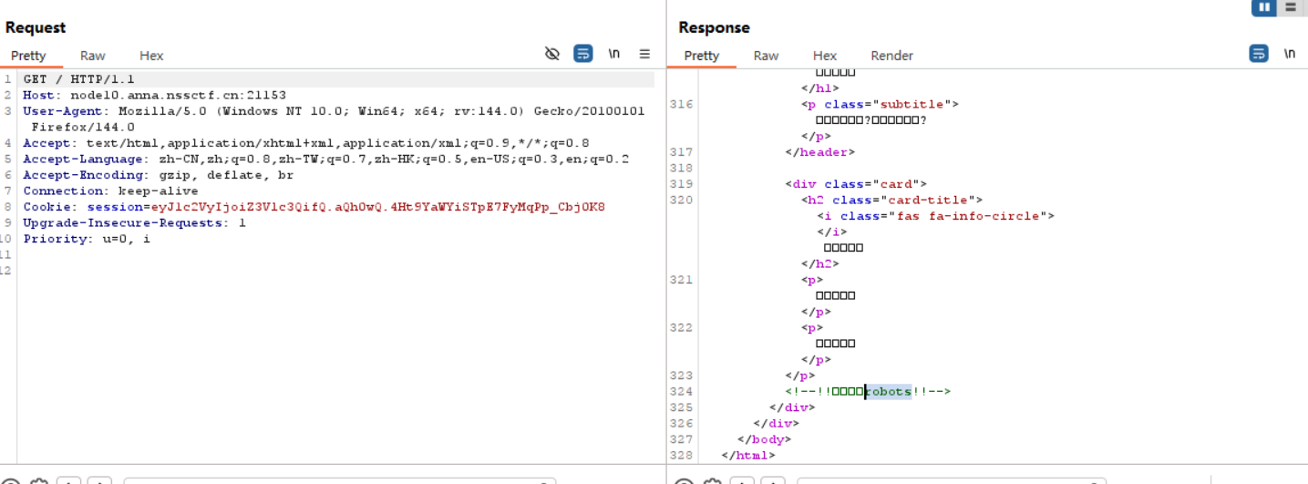Click the highlighted 'robots' word in comment
This screenshot has height=484, width=1308.
(x=888, y=391)
